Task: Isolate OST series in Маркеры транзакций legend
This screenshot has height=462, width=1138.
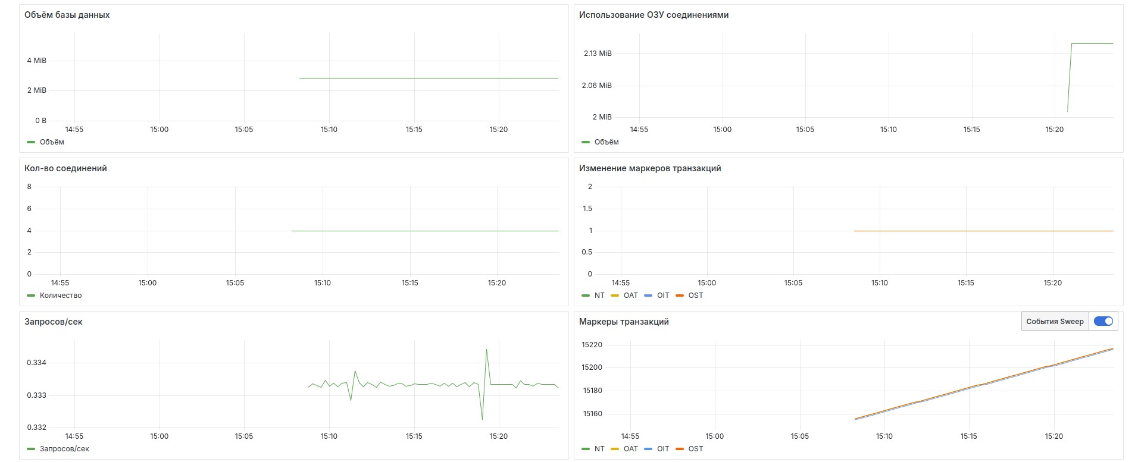Action: tap(695, 449)
